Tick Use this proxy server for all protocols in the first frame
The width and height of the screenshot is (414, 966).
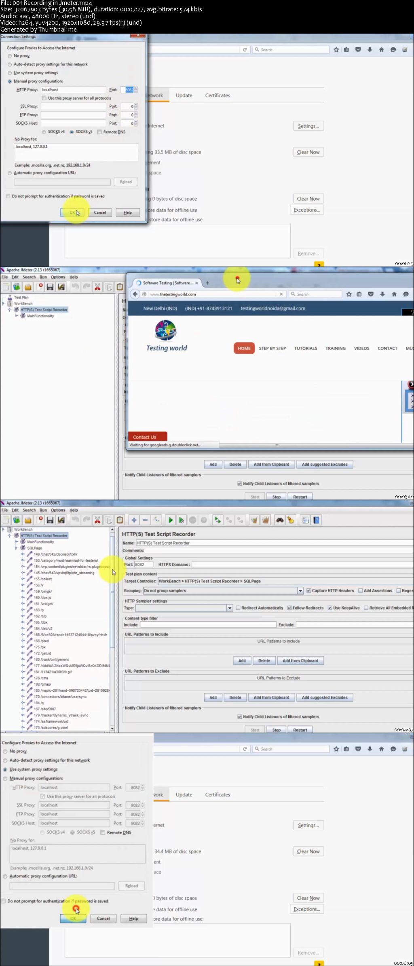pos(44,98)
